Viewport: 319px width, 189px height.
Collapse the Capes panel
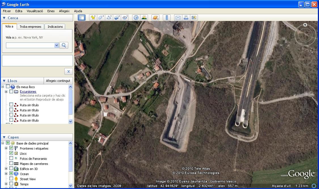coord(4,137)
